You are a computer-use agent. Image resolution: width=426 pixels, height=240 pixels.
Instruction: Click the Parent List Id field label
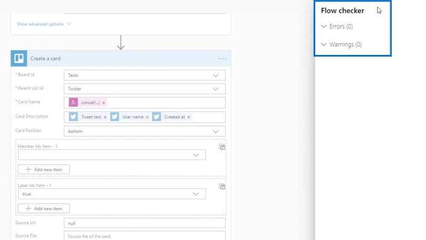pyautogui.click(x=29, y=88)
